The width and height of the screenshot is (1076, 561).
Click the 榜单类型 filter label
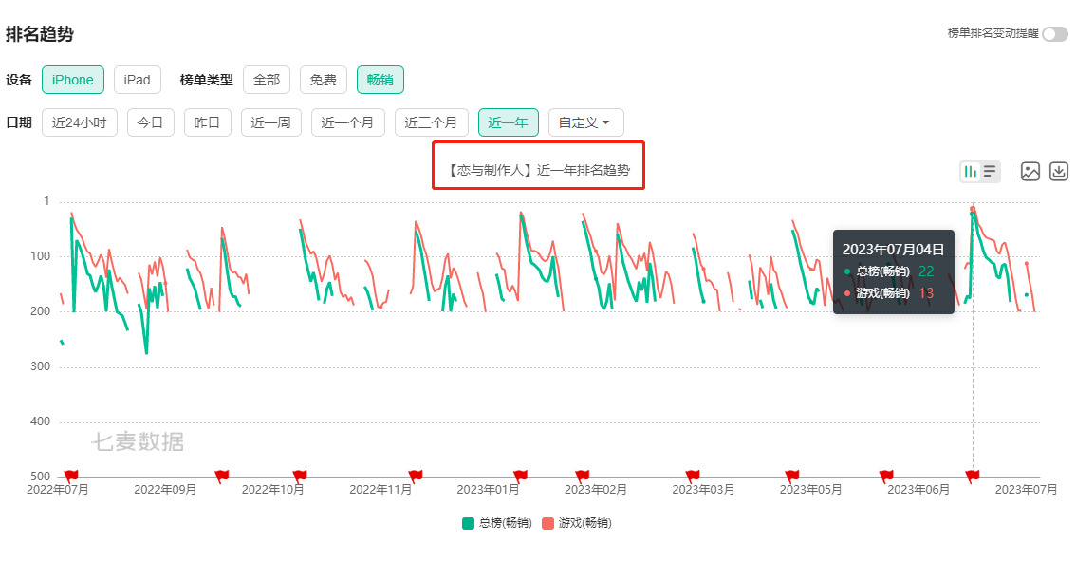tap(207, 80)
